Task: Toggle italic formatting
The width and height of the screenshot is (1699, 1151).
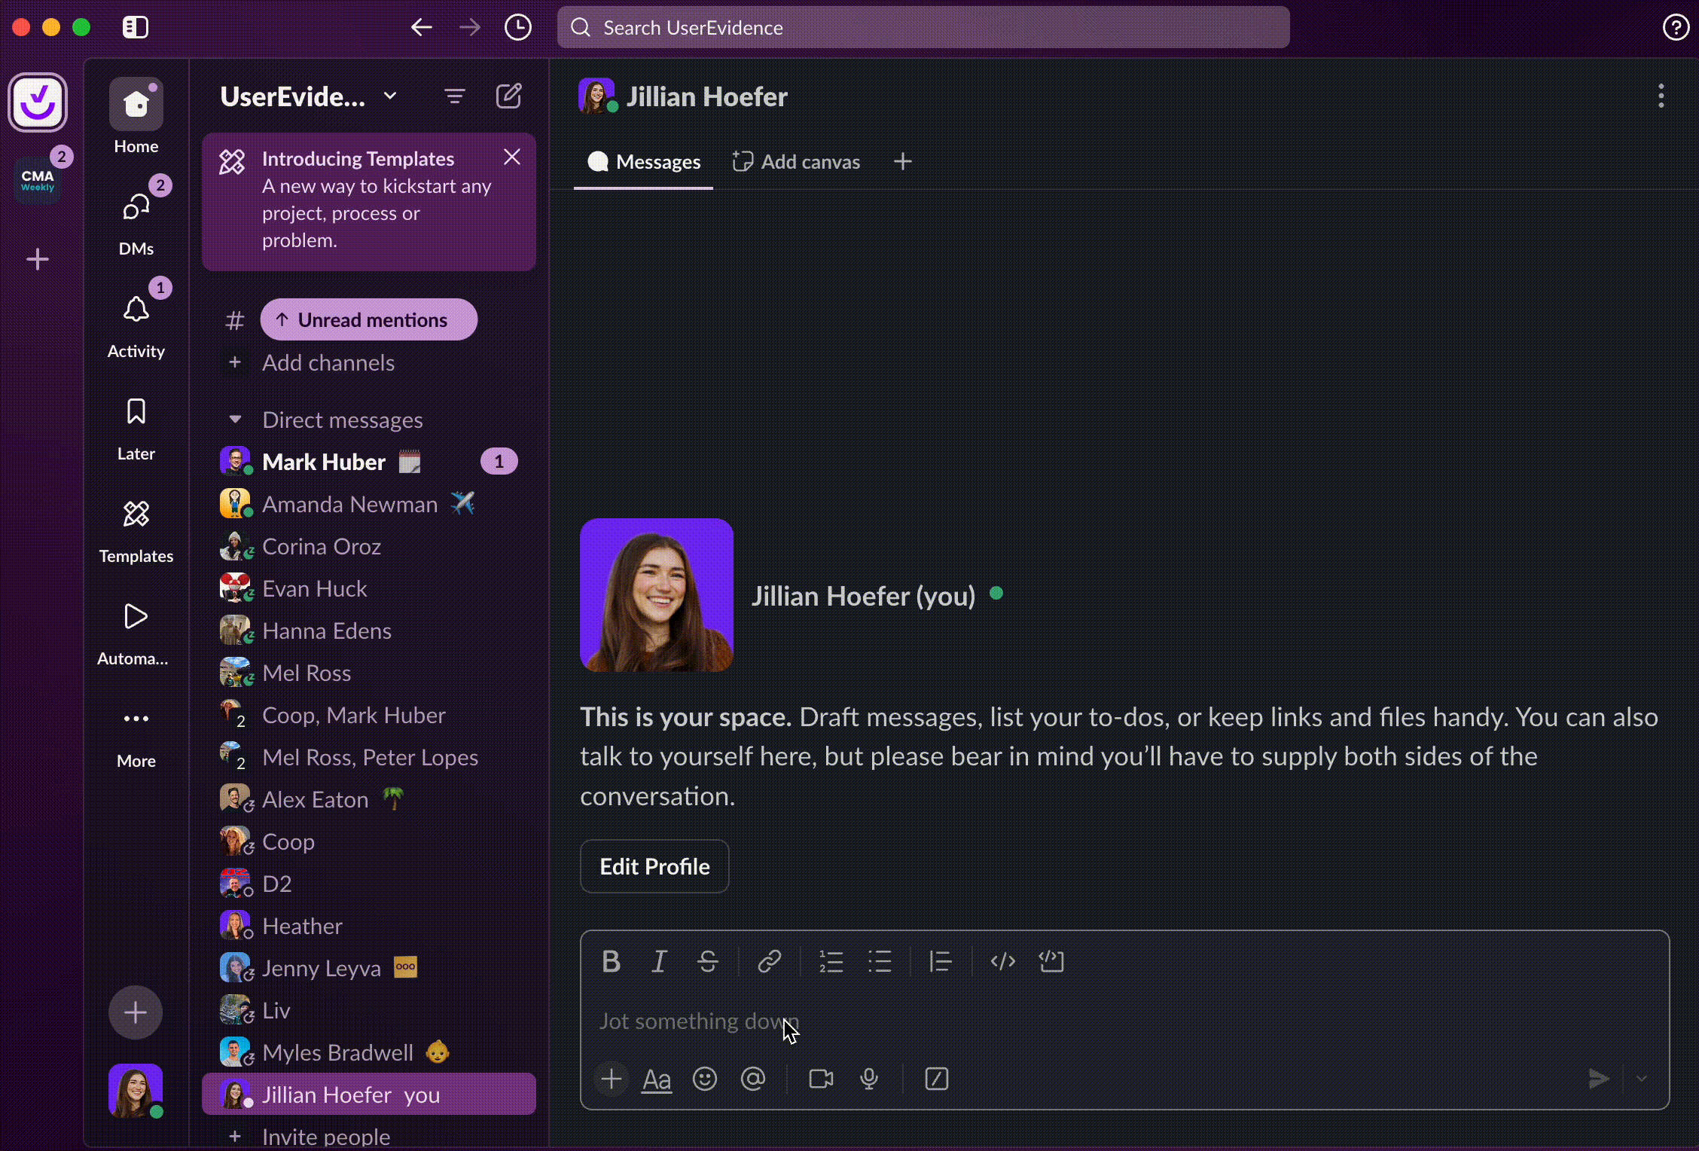Action: (660, 962)
